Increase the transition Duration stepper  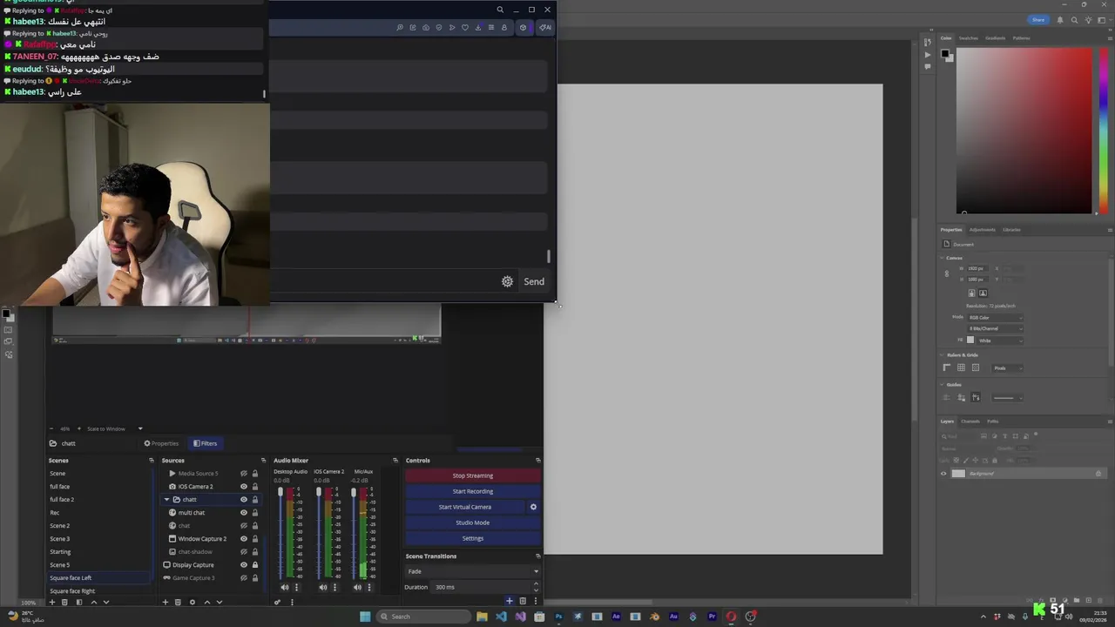[536, 584]
